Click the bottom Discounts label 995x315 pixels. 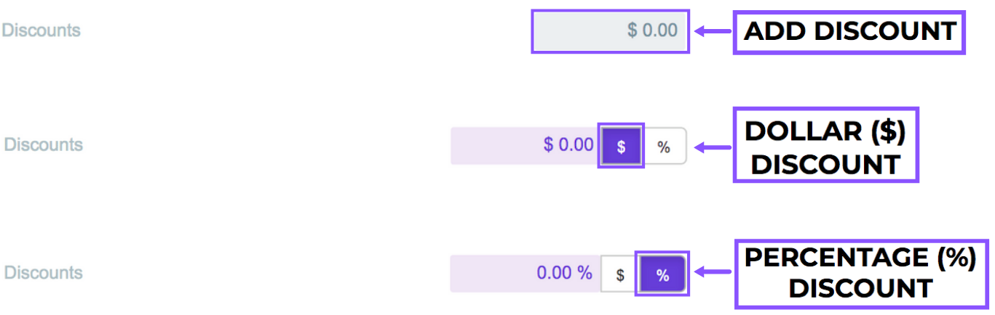(x=44, y=273)
